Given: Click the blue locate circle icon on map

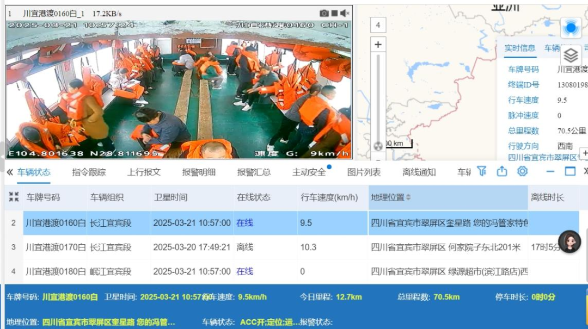Looking at the screenshot, I should [x=571, y=27].
